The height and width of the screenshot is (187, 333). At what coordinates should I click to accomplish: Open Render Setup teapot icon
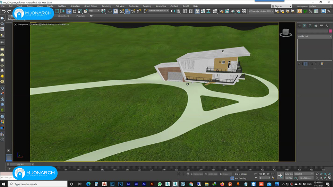[x=222, y=11]
